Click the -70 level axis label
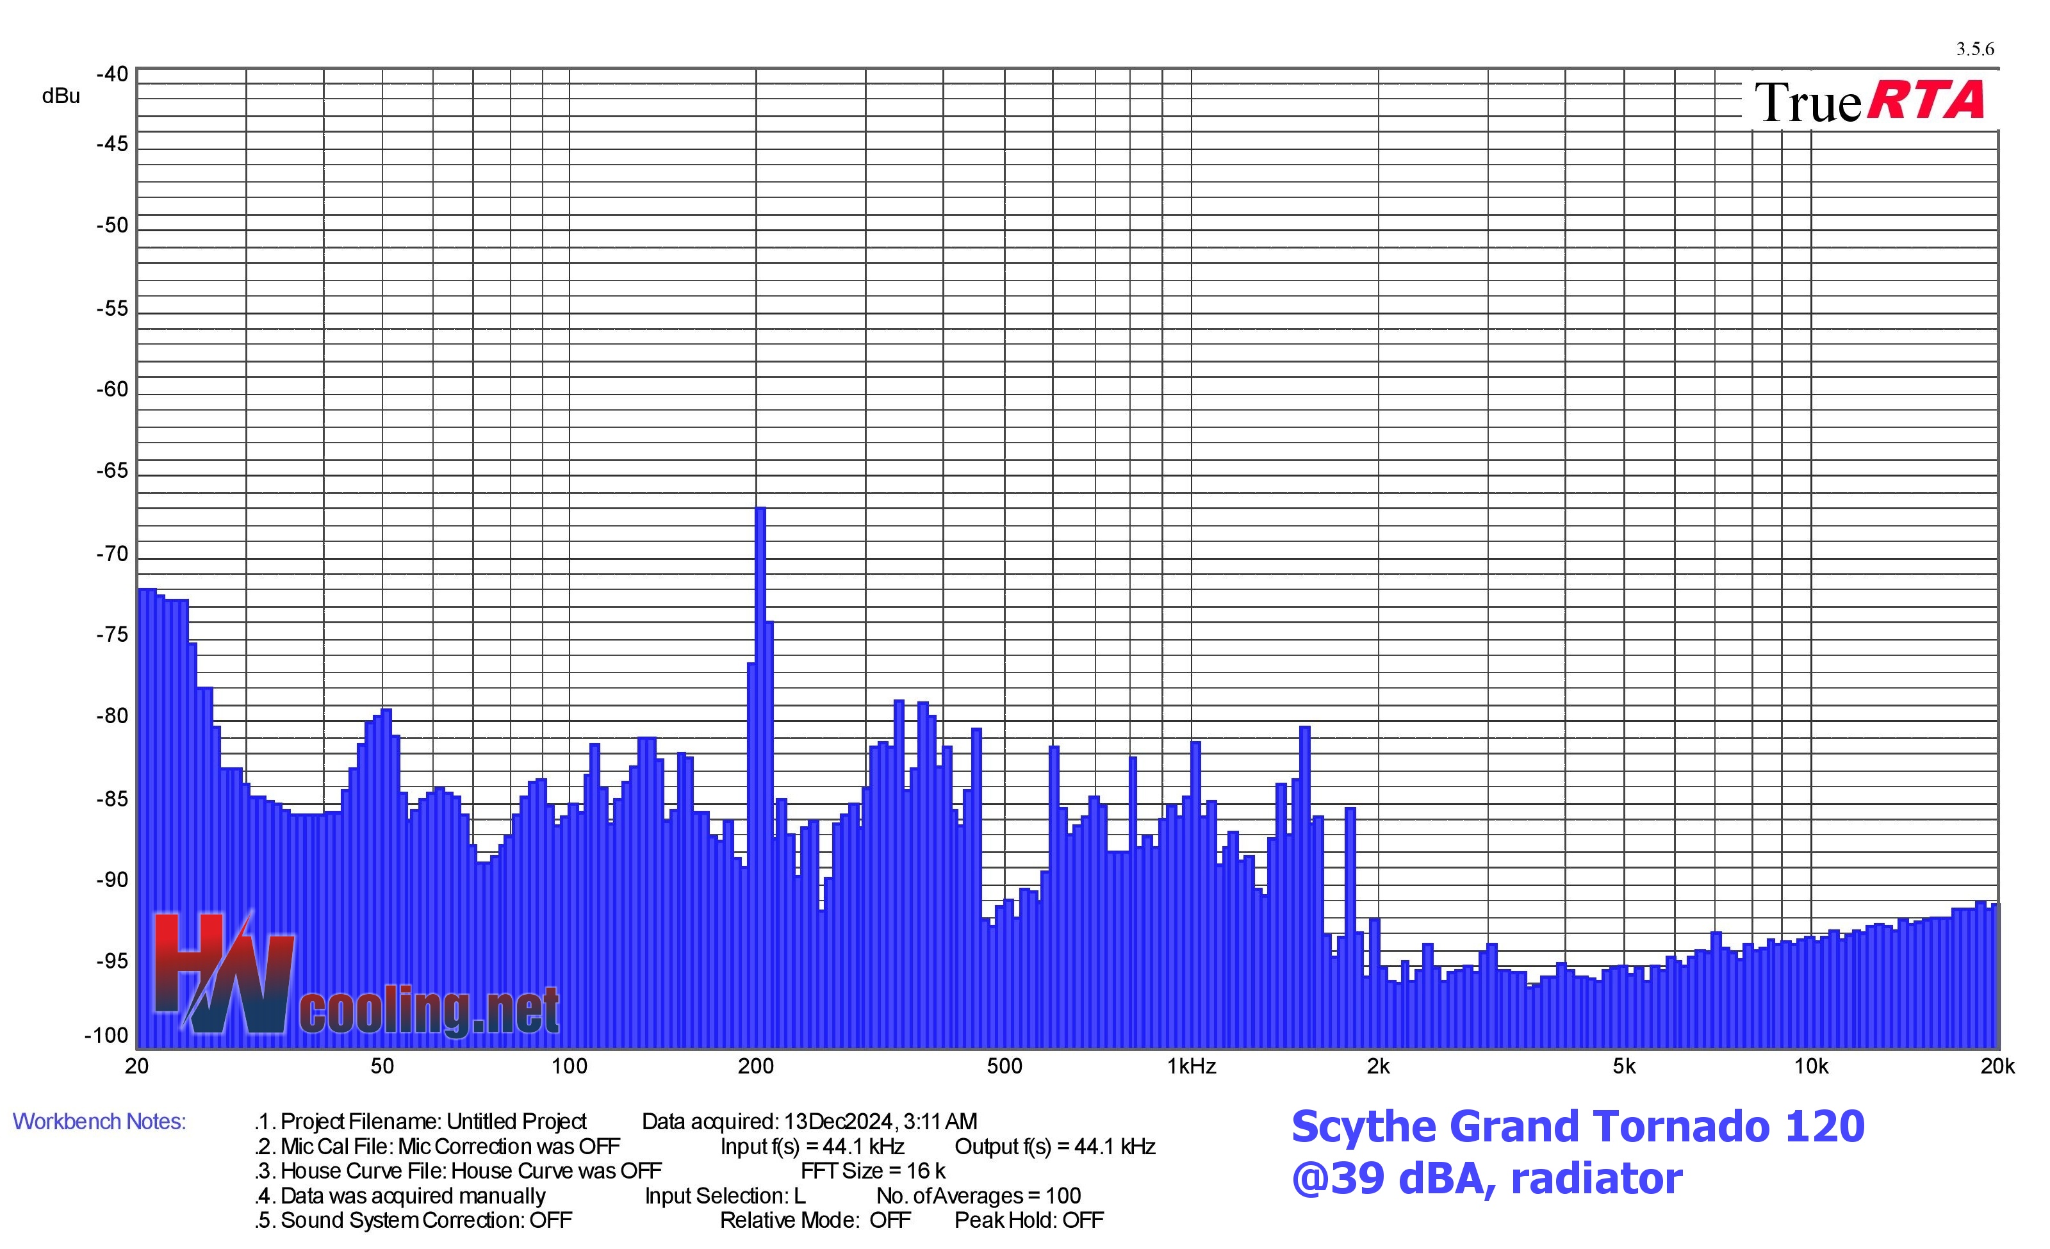Image resolution: width=2050 pixels, height=1249 pixels. [x=112, y=554]
